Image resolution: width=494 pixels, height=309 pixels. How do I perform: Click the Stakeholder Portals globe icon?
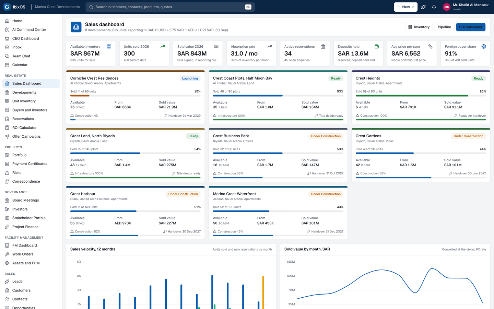tap(7, 218)
